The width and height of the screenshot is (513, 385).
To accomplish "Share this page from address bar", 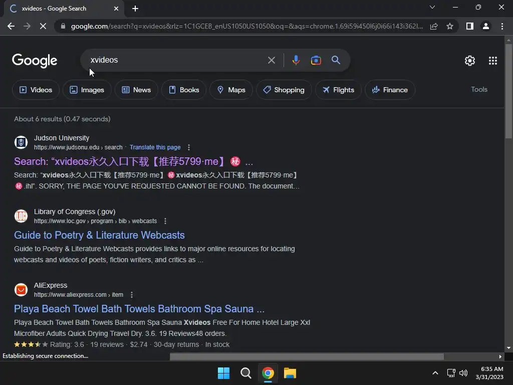I will point(434,26).
